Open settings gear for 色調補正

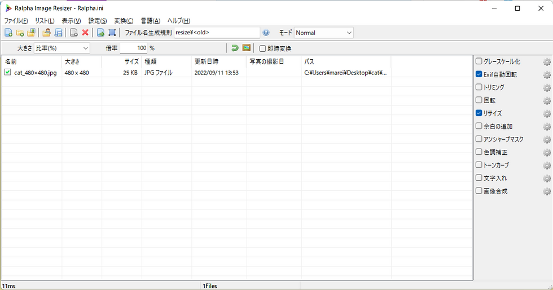click(x=547, y=153)
